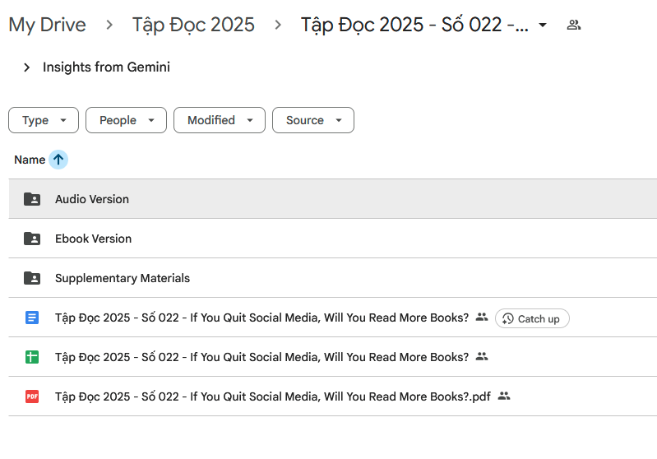Click the green Google Sheets file icon
The image size is (657, 459).
point(32,357)
